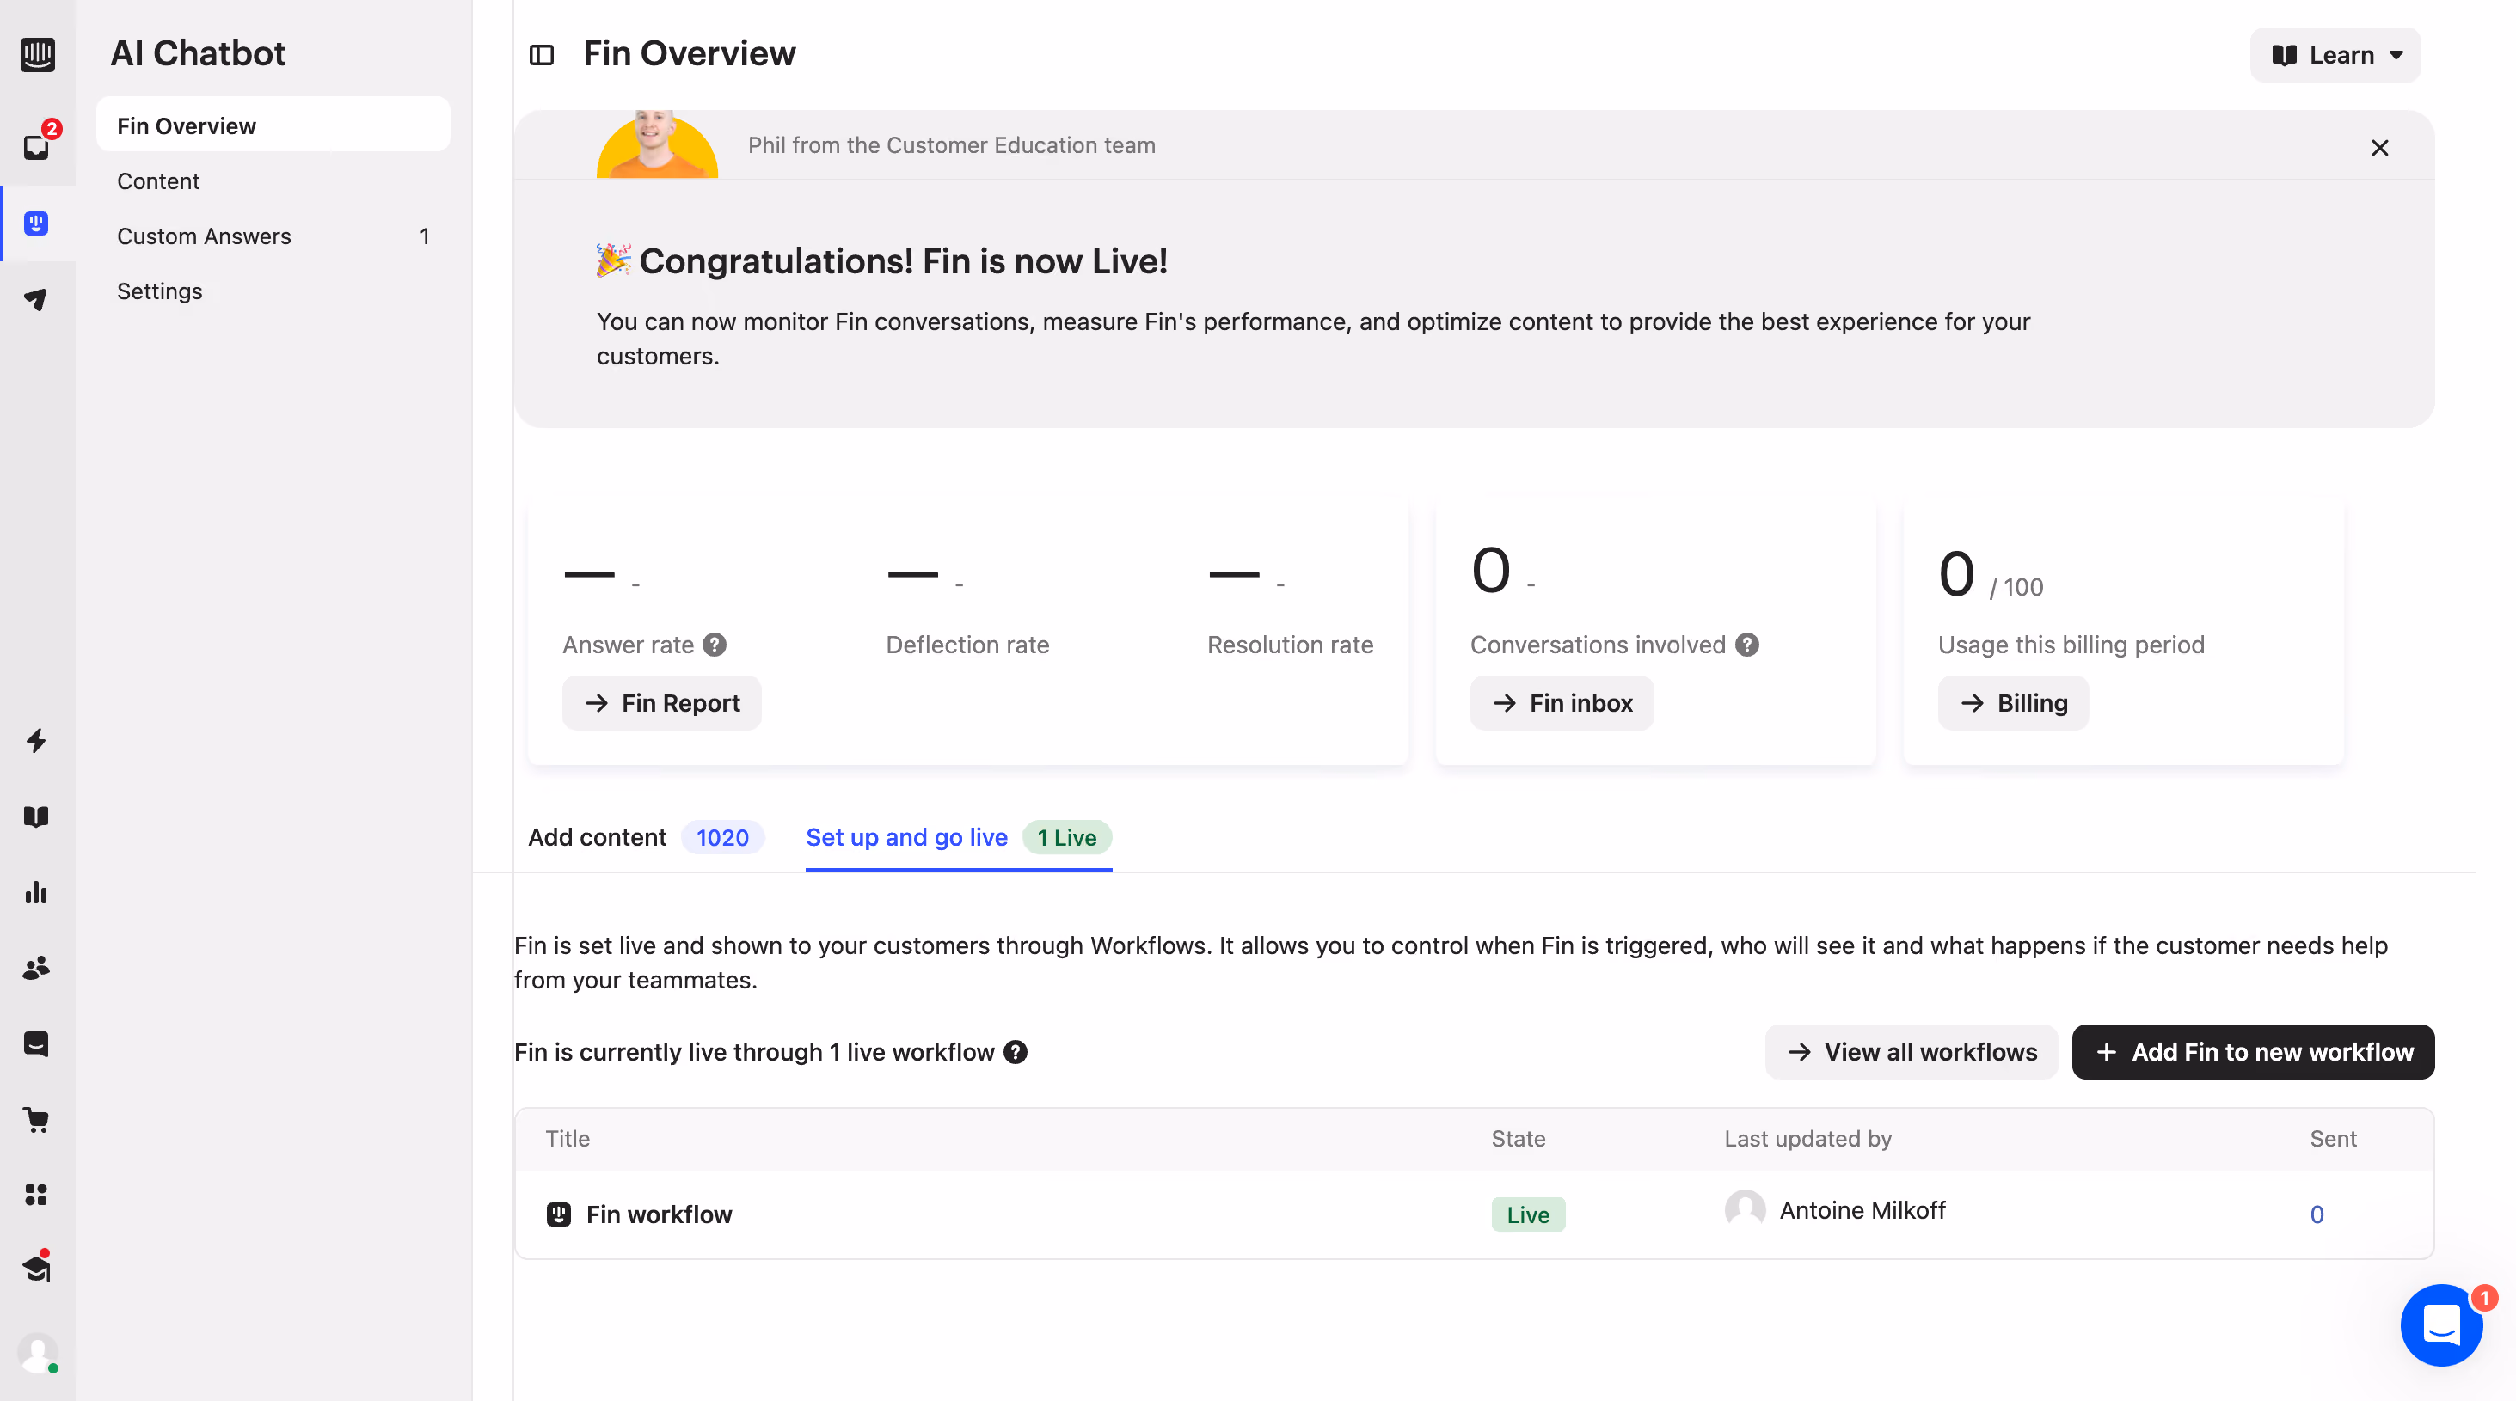Viewport: 2516px width, 1401px height.
Task: Click the Live state badge
Action: coord(1527,1214)
